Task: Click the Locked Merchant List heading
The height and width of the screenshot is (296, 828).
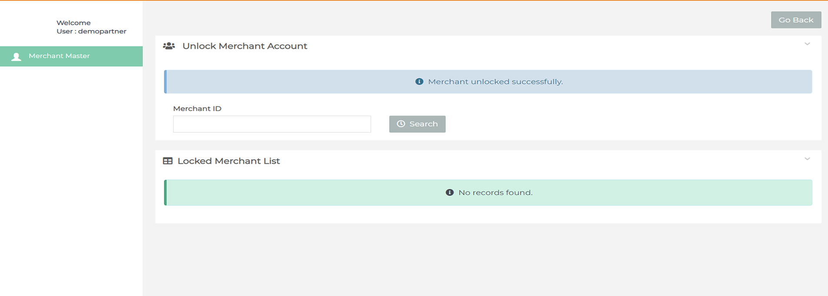Action: (228, 161)
